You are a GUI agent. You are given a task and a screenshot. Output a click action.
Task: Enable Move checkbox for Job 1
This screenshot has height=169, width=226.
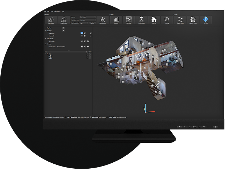pyautogui.click(x=90, y=55)
